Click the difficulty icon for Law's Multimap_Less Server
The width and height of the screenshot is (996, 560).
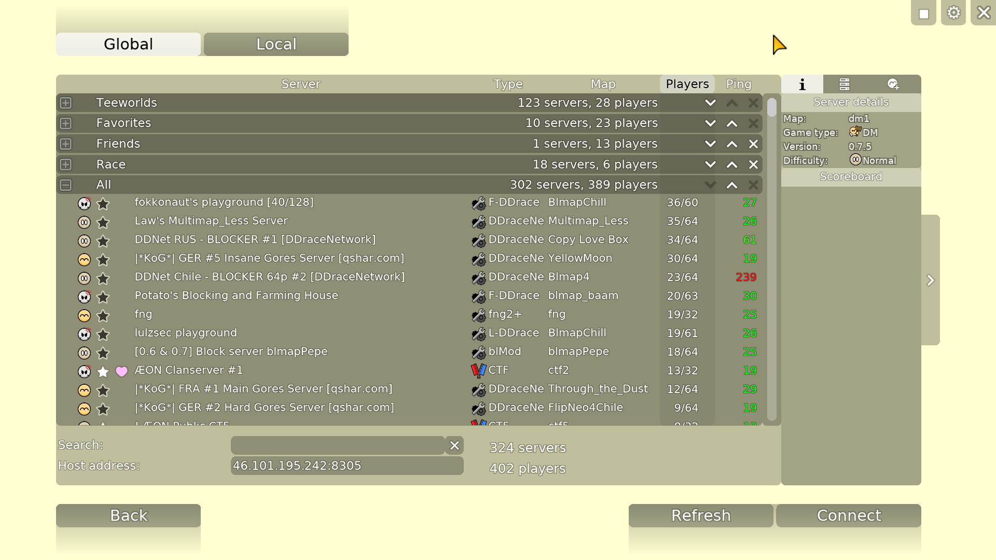click(x=84, y=222)
